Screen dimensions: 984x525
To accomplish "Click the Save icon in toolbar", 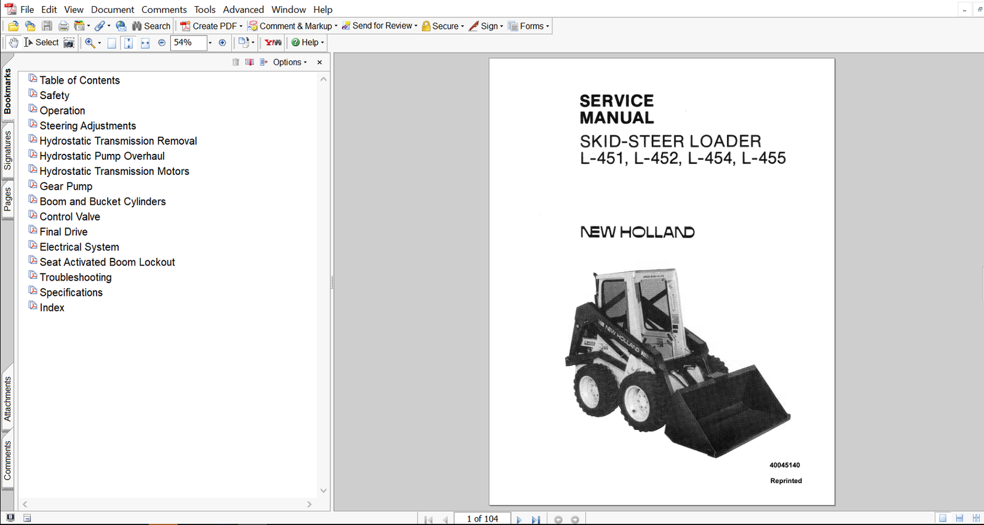I will (x=47, y=26).
